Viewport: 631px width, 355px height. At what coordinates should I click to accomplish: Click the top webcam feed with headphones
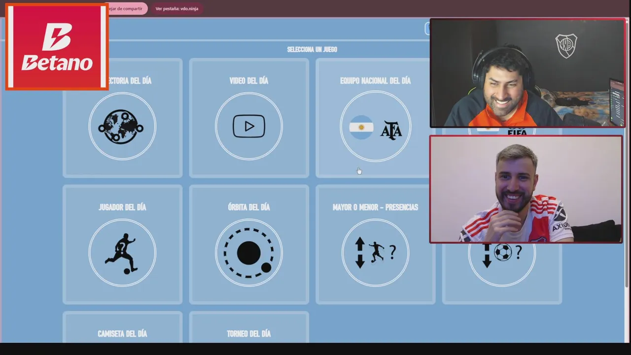527,73
